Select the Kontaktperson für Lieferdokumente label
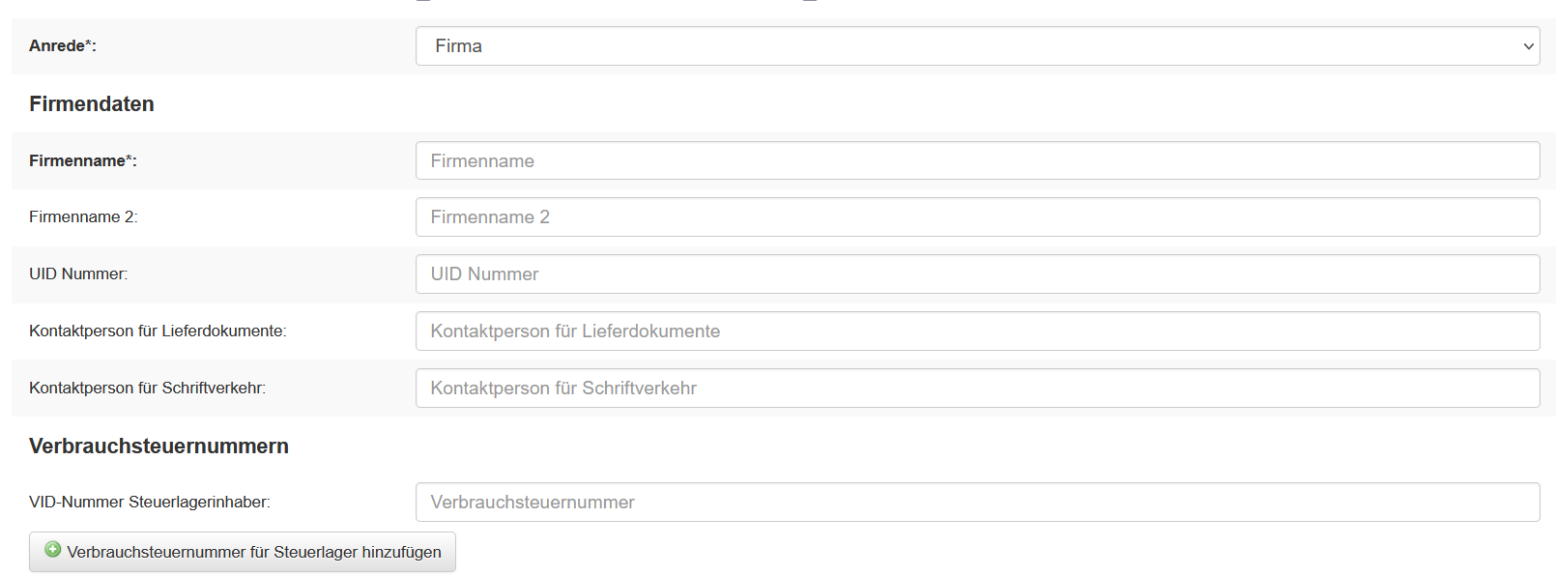This screenshot has width=1556, height=576. click(158, 331)
